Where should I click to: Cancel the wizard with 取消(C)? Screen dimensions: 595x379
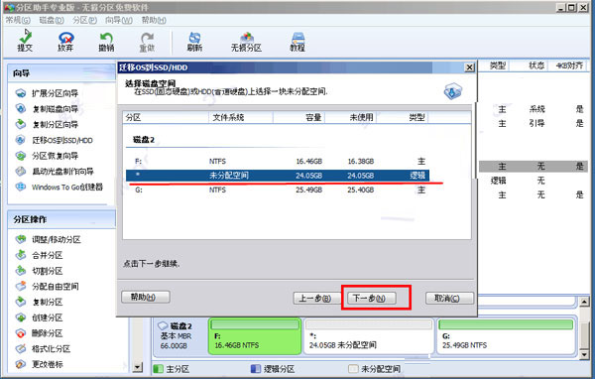pyautogui.click(x=449, y=298)
